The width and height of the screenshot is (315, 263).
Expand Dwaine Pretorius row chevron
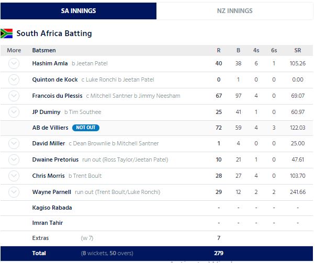click(14, 159)
